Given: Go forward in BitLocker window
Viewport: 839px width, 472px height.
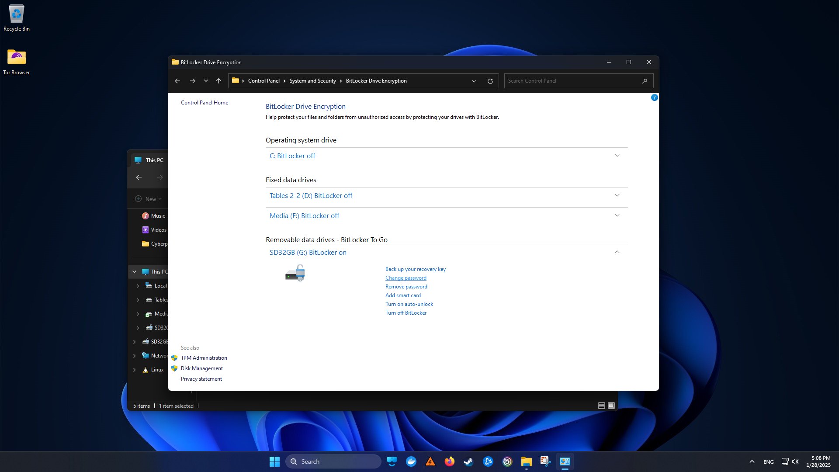Looking at the screenshot, I should click(193, 81).
